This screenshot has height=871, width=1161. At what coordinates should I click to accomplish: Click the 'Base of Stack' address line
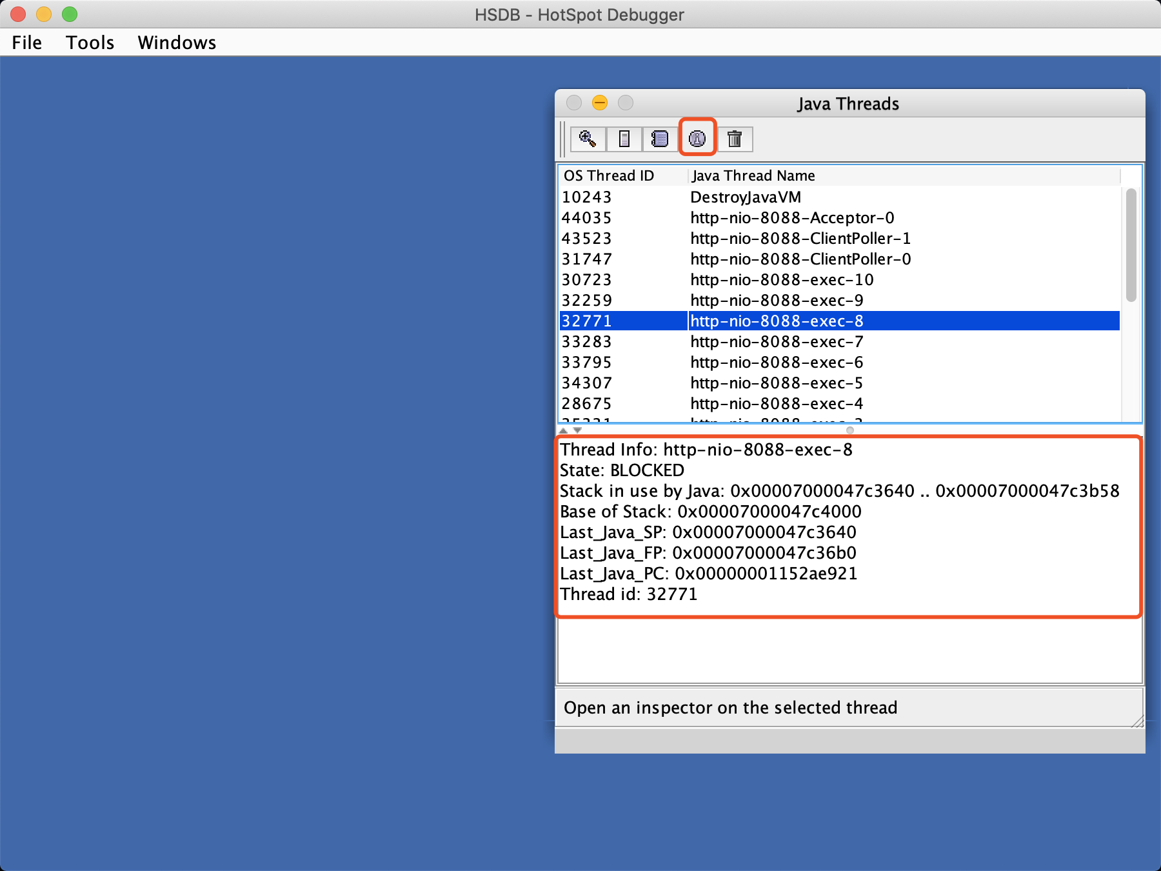tap(711, 512)
